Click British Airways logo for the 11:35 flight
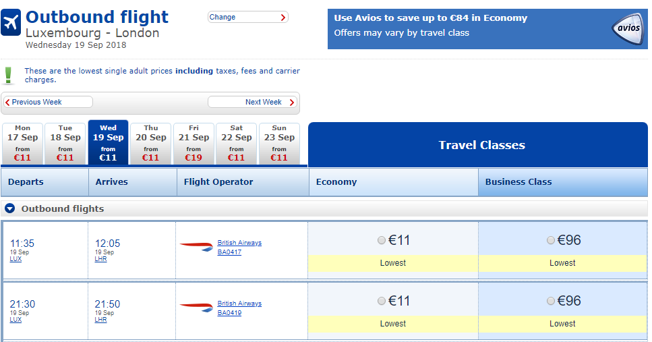This screenshot has height=342, width=652. pyautogui.click(x=196, y=247)
